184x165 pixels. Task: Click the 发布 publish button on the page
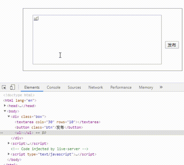[172, 45]
